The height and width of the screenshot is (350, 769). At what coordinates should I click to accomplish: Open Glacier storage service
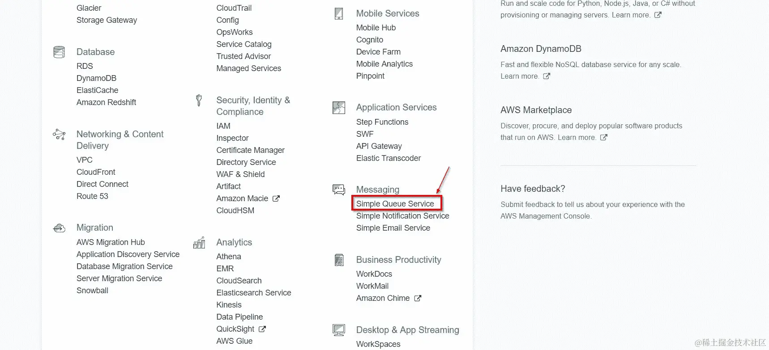coord(89,8)
